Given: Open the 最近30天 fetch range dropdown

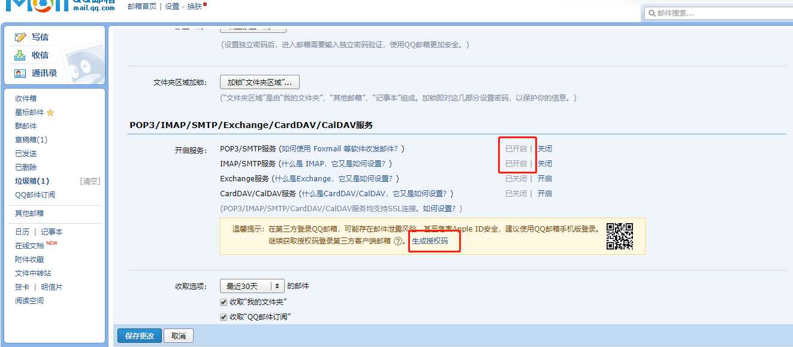Looking at the screenshot, I should click(252, 286).
